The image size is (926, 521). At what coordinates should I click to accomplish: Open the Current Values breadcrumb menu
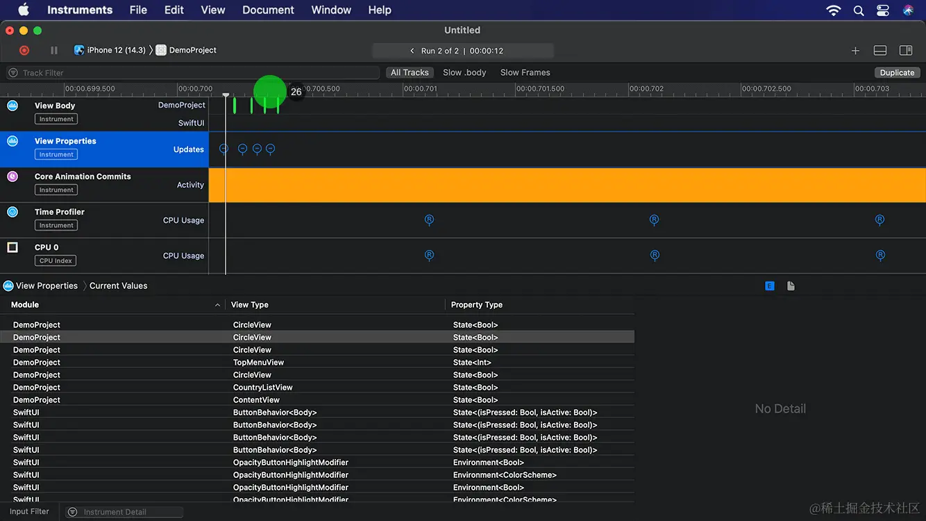pyautogui.click(x=118, y=286)
